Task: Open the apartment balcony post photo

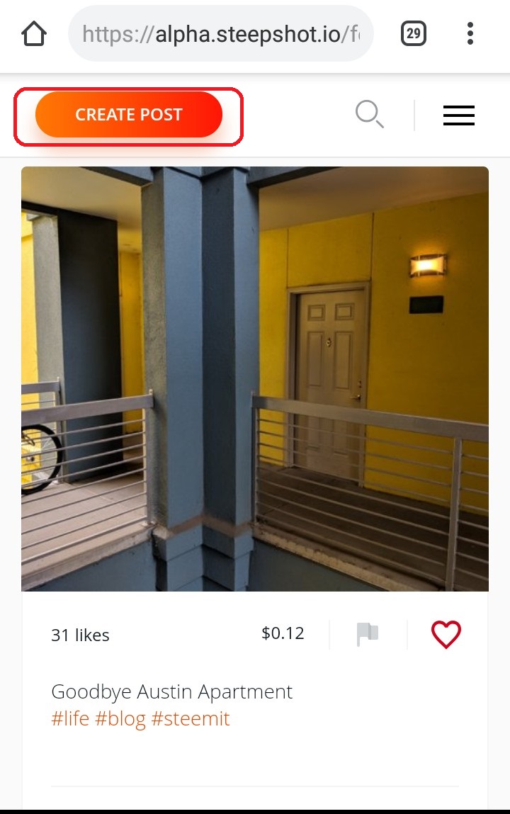Action: coord(255,379)
